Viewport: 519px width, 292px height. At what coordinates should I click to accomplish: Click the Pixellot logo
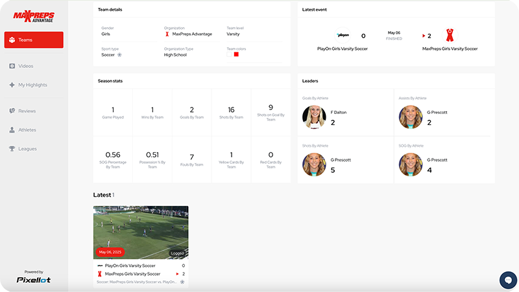(x=34, y=280)
